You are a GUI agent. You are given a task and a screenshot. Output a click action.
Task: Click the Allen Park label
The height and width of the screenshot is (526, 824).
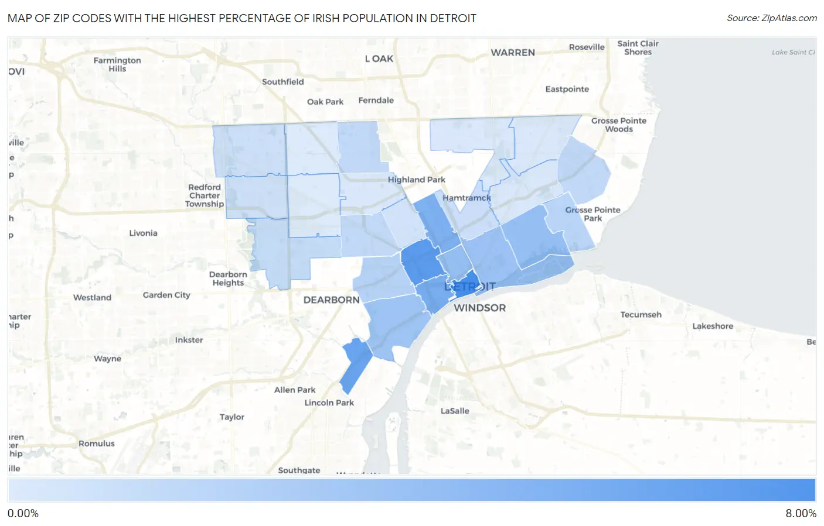[x=295, y=390]
